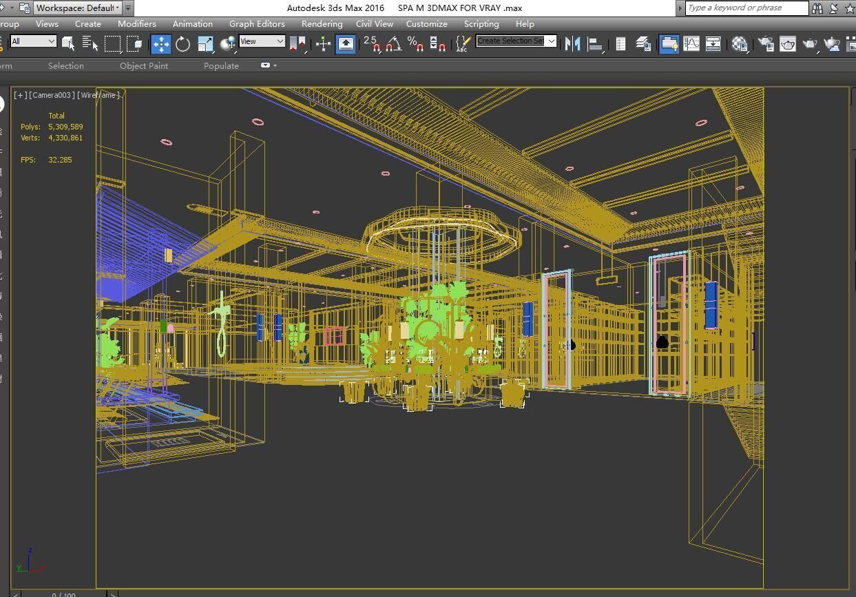This screenshot has height=597, width=856.
Task: Switch to Object Paint ribbon tab
Action: (x=144, y=65)
